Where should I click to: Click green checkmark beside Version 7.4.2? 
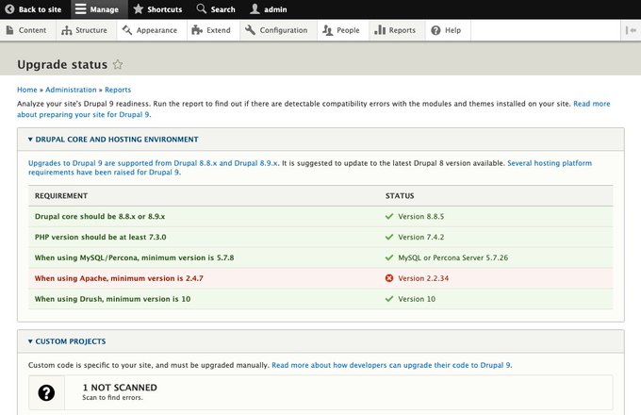[x=389, y=237]
